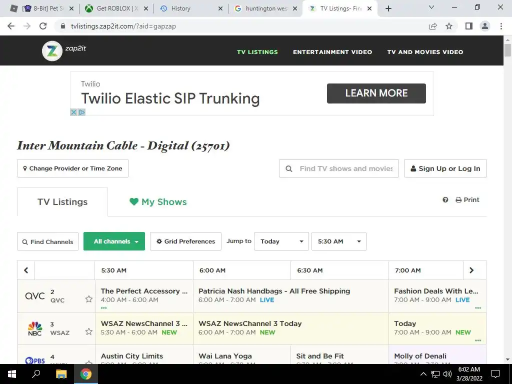
Task: Click the forward navigation arrow
Action: pos(27,26)
